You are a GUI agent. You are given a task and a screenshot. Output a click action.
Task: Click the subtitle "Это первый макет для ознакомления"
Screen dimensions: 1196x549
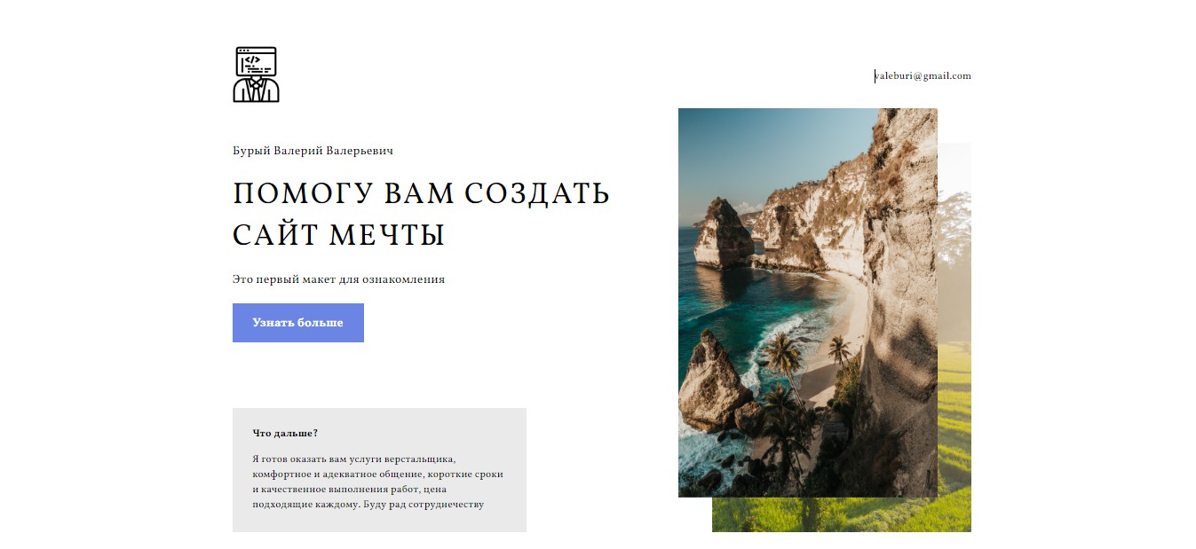(338, 279)
